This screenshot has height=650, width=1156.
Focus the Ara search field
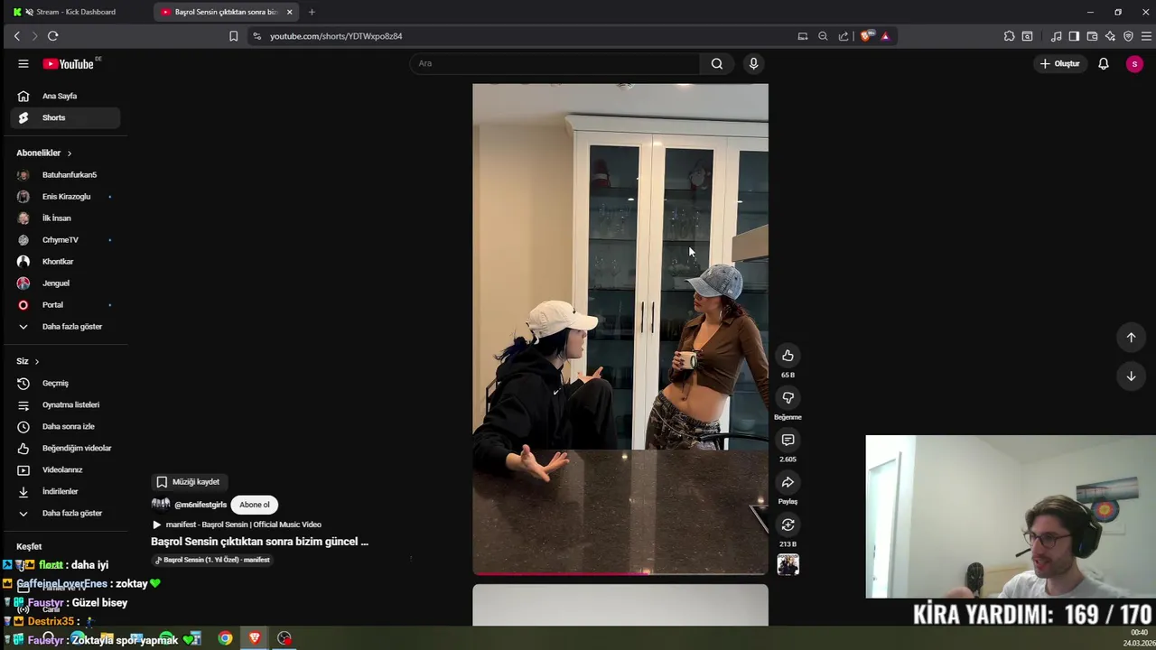click(x=555, y=63)
